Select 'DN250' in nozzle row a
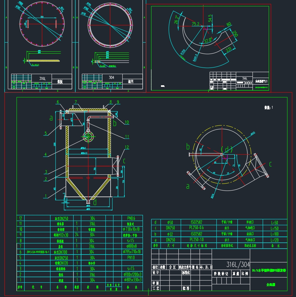 coord(171,240)
